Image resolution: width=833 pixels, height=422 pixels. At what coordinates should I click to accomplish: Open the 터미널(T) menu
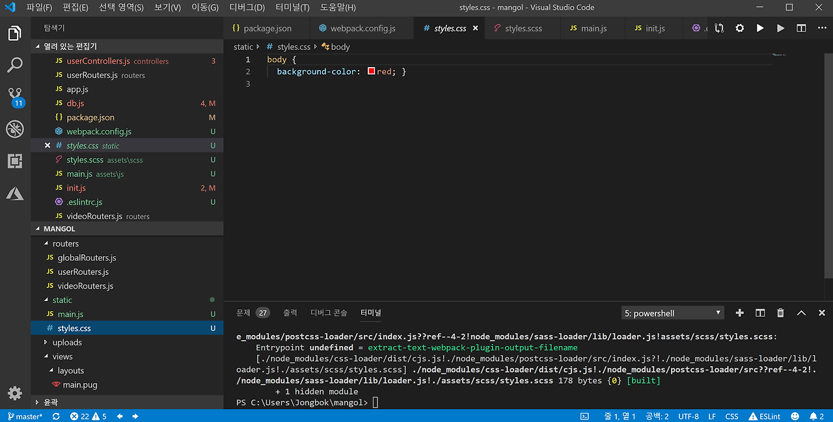tap(292, 8)
